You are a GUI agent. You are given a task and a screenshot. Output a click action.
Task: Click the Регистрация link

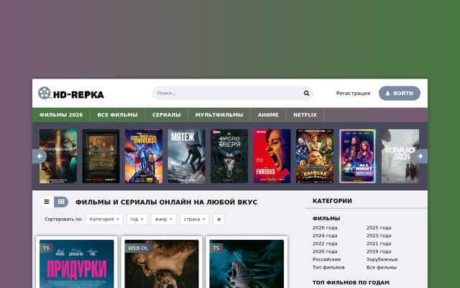coord(353,93)
